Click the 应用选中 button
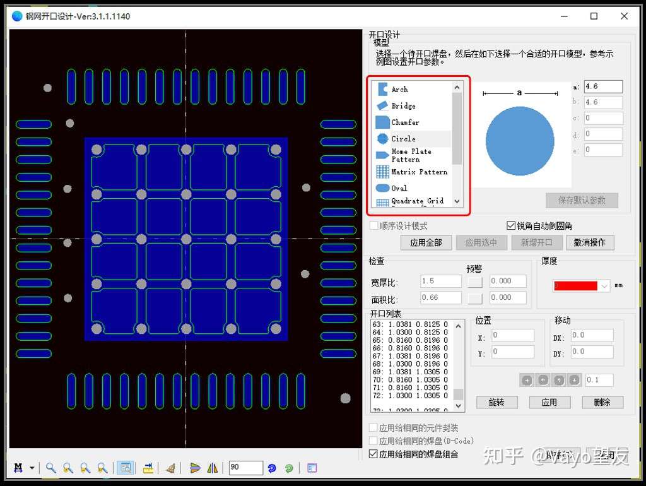Screen dimensions: 646x486 click(481, 243)
